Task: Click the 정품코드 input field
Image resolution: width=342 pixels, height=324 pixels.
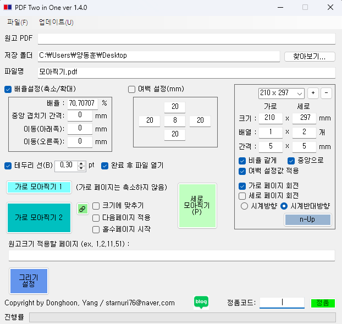Action: pos(282,303)
